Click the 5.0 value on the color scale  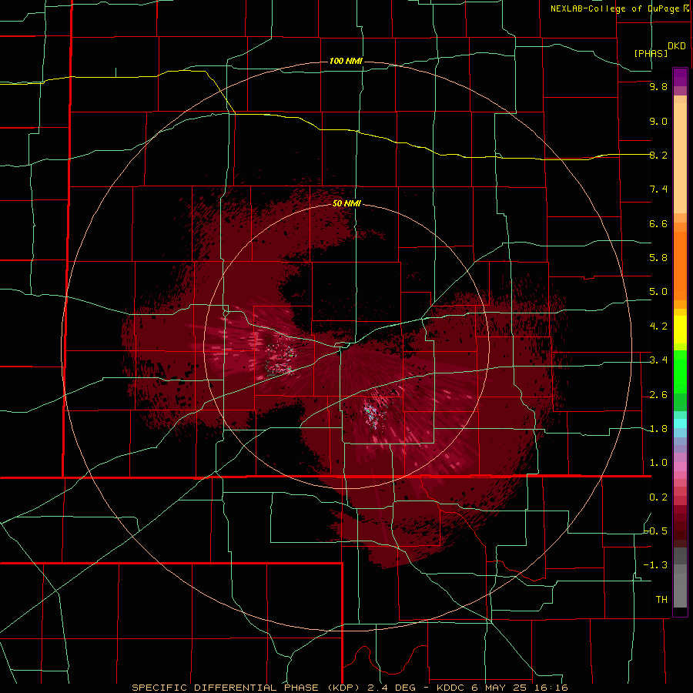coord(658,292)
